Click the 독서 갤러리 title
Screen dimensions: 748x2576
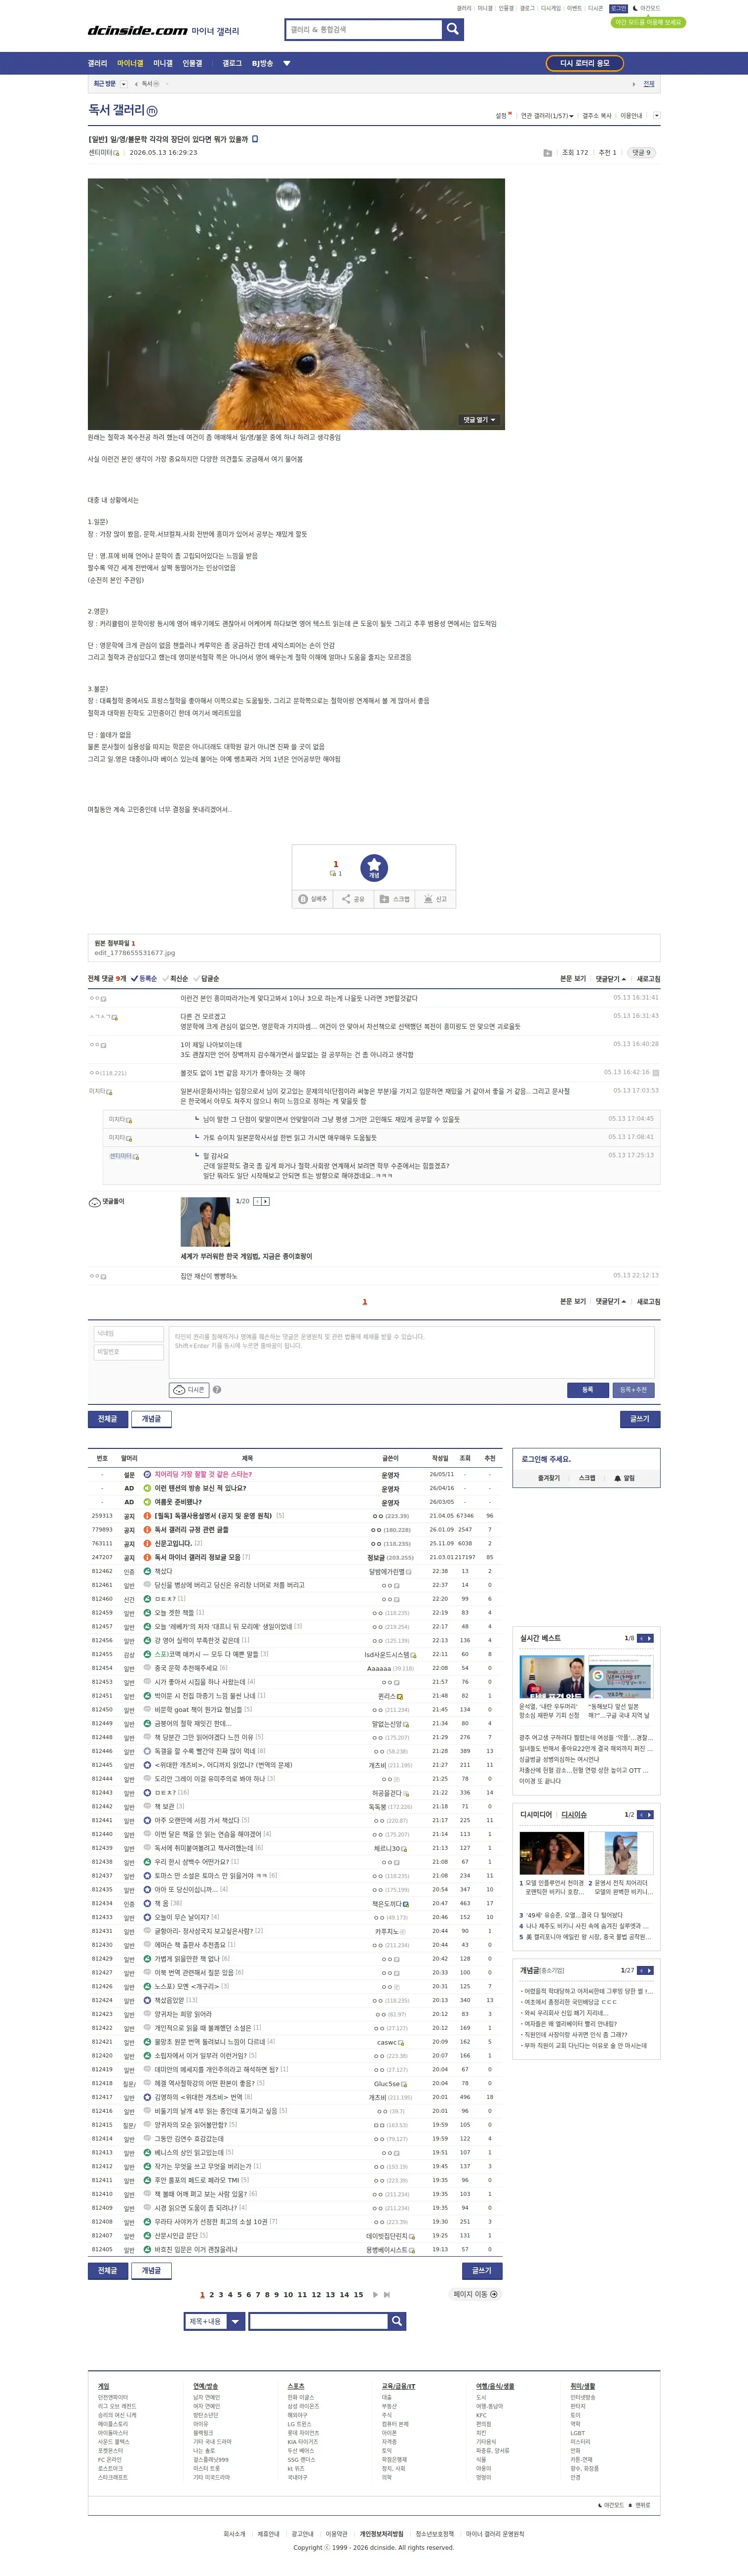(x=116, y=110)
